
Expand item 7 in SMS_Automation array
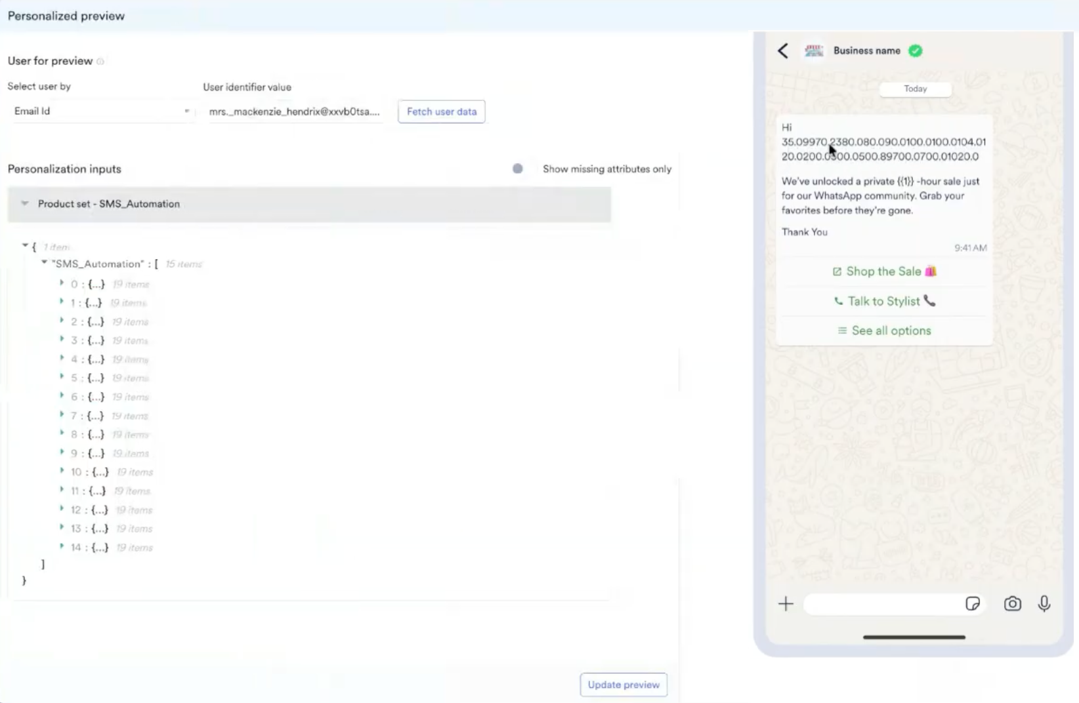point(62,414)
